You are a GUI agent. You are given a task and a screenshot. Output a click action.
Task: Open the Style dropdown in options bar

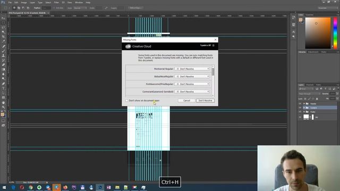[80, 8]
